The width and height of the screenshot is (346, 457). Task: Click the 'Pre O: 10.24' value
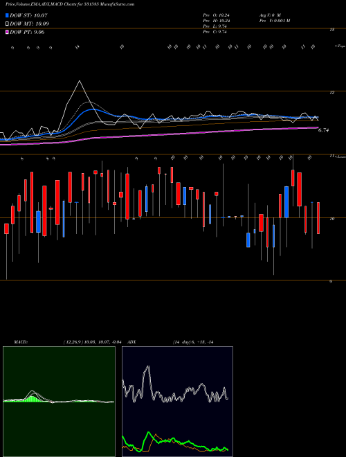[x=215, y=15]
